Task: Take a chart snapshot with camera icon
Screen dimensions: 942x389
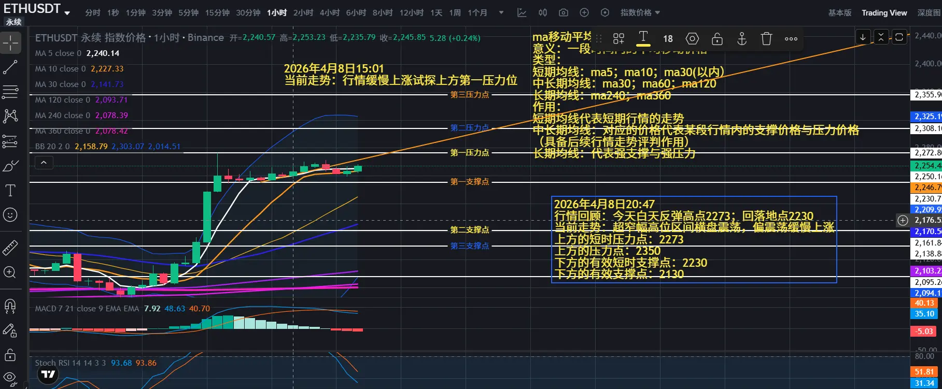Action: point(564,12)
